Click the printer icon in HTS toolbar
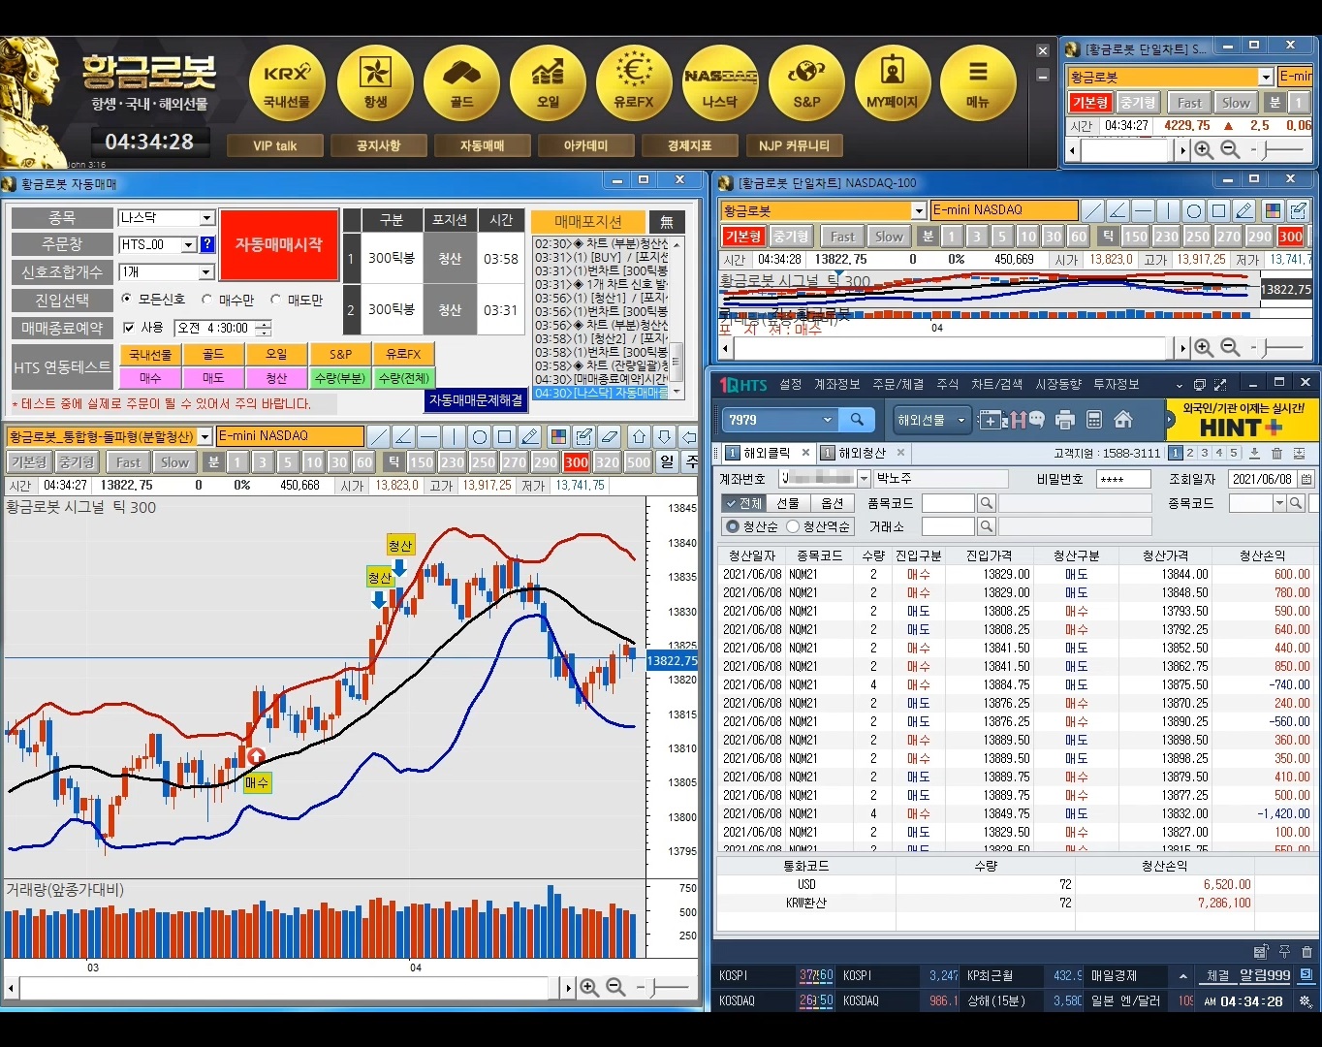This screenshot has height=1047, width=1322. point(1065,420)
